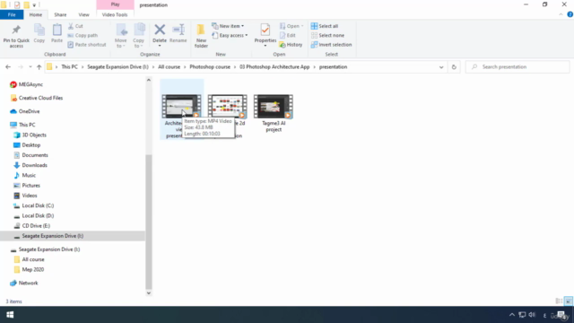Collapse the ribbon with the chevron
The height and width of the screenshot is (323, 574).
pyautogui.click(x=561, y=14)
